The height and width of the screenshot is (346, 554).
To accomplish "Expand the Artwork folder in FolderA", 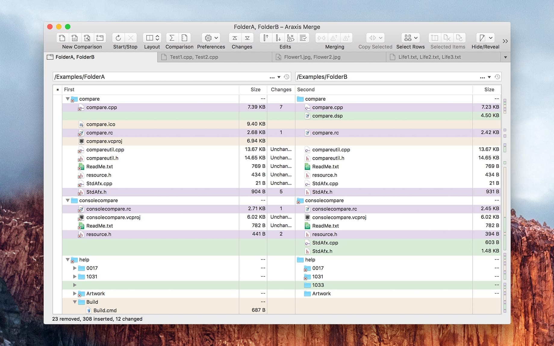I will pyautogui.click(x=74, y=293).
